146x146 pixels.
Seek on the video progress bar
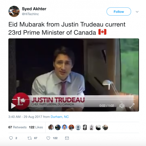click(74, 99)
